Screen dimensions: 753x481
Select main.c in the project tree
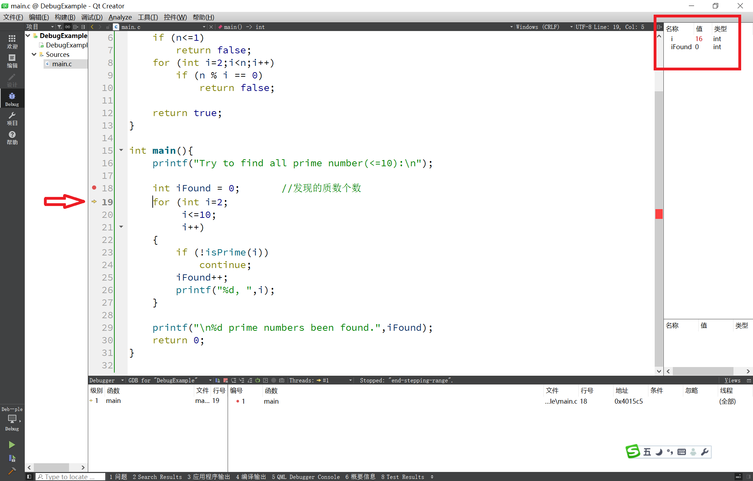[x=62, y=64]
